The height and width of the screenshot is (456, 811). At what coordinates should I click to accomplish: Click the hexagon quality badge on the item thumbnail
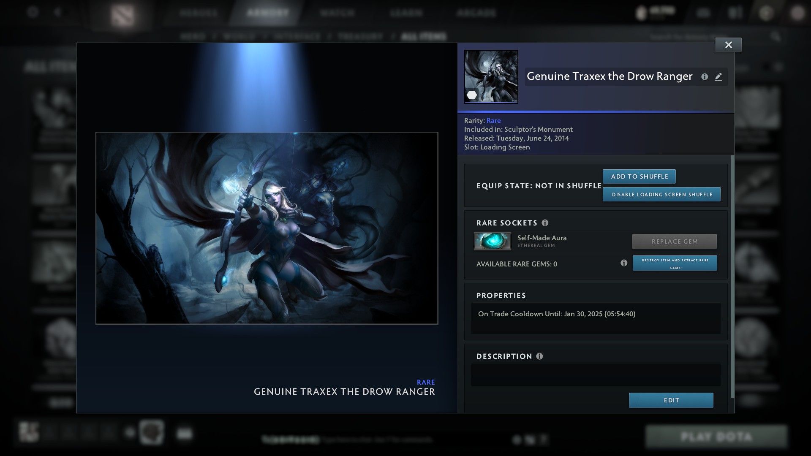[472, 95]
